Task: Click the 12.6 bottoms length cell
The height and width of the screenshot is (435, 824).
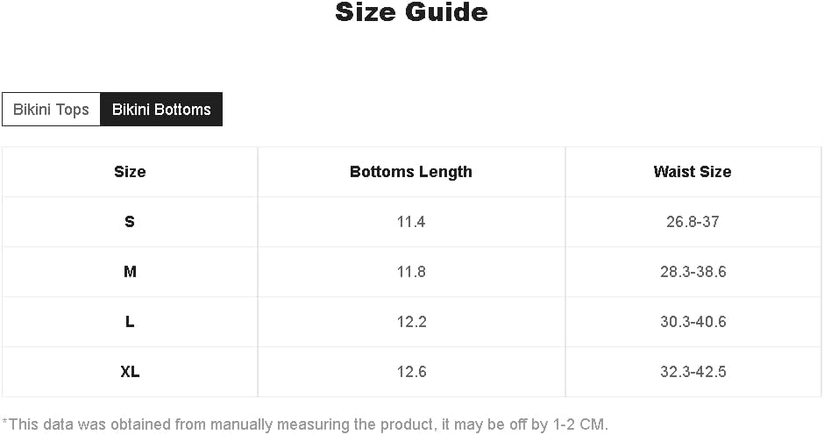Action: pyautogui.click(x=411, y=372)
